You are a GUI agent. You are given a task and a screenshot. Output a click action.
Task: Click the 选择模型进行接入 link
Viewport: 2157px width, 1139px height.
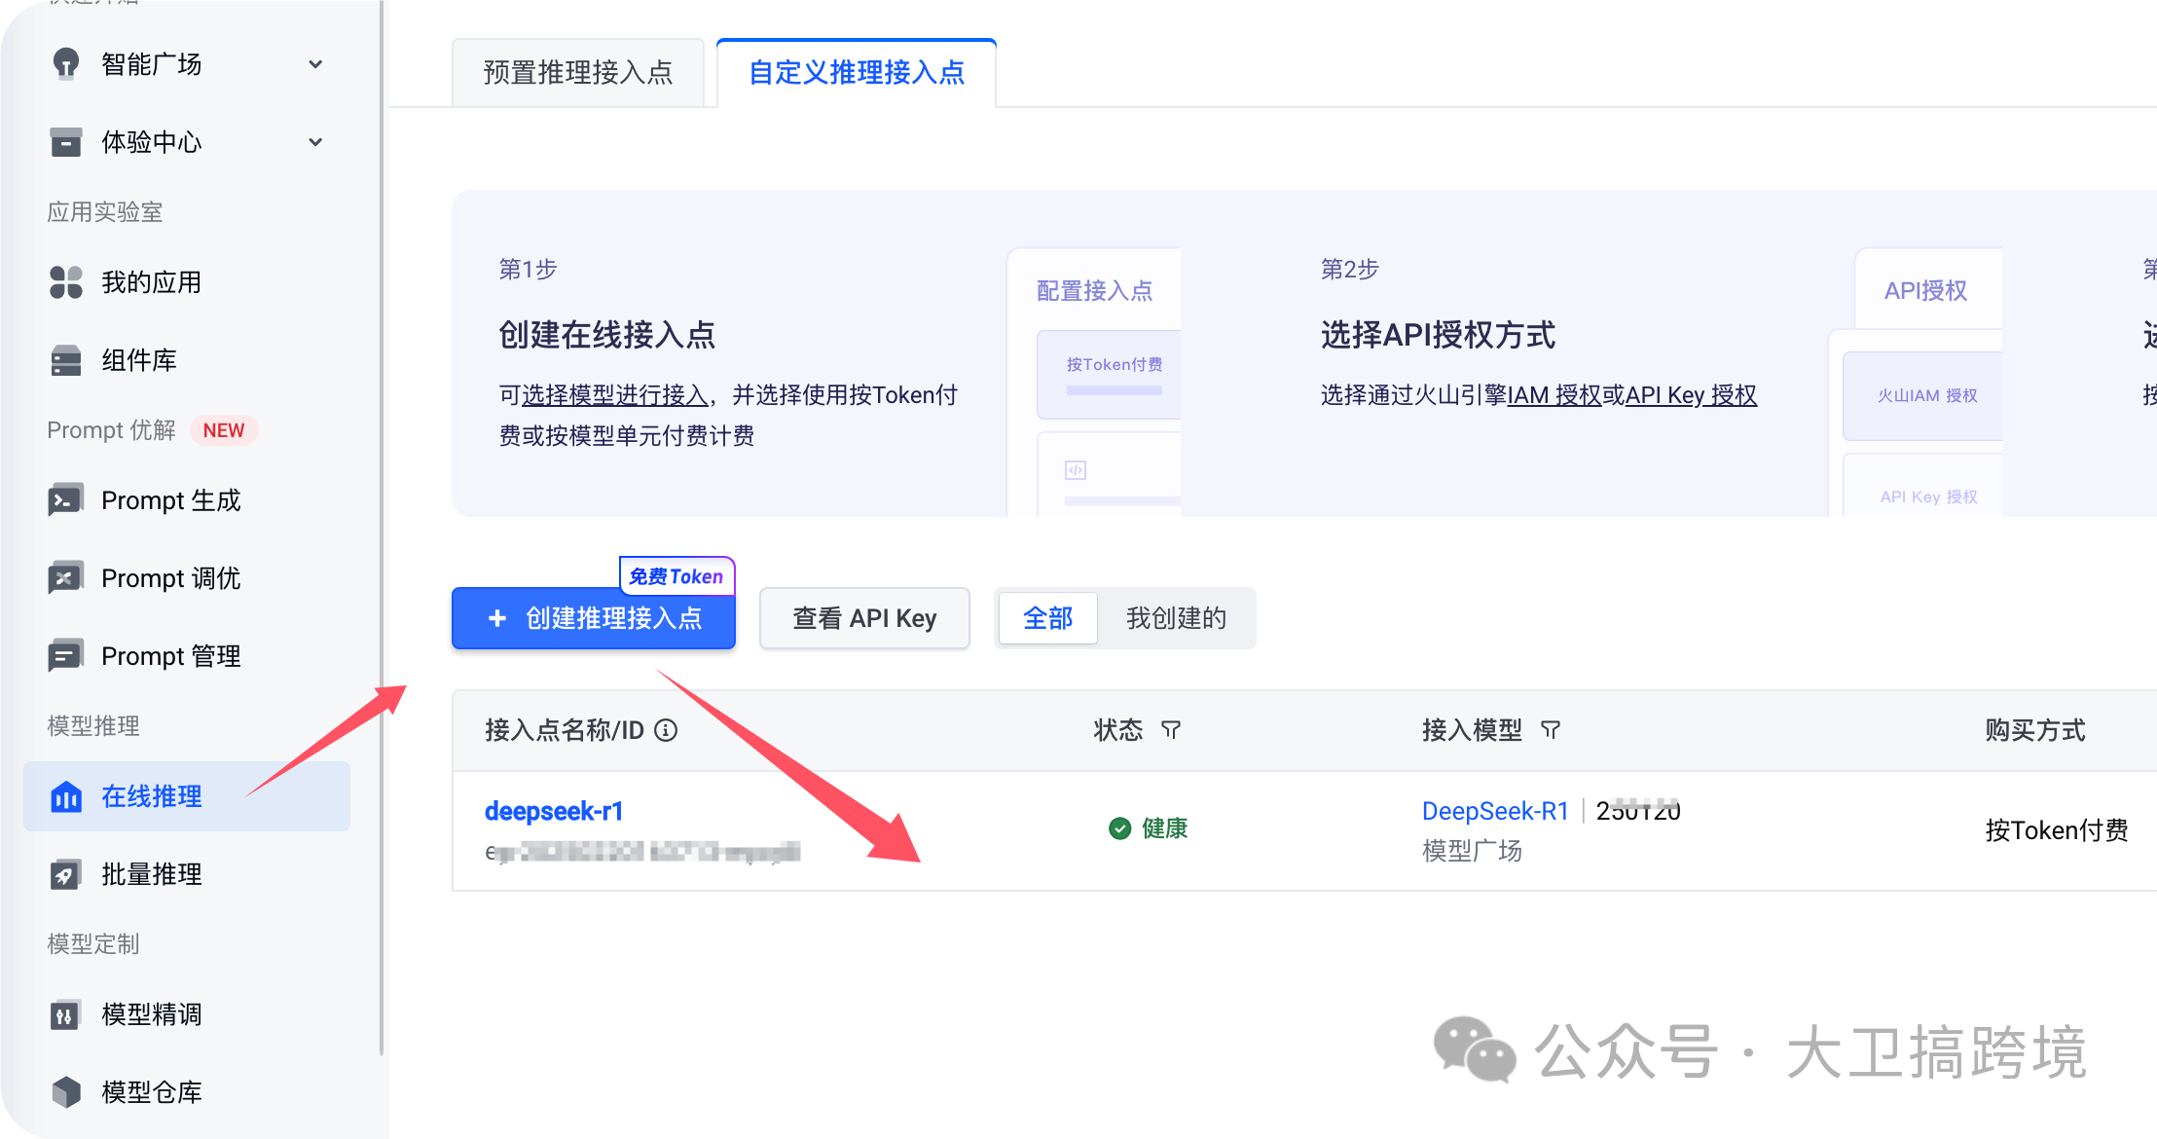tap(615, 395)
